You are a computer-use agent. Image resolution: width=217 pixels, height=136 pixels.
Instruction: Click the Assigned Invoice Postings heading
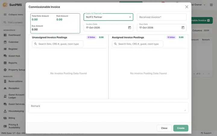[x=128, y=37]
